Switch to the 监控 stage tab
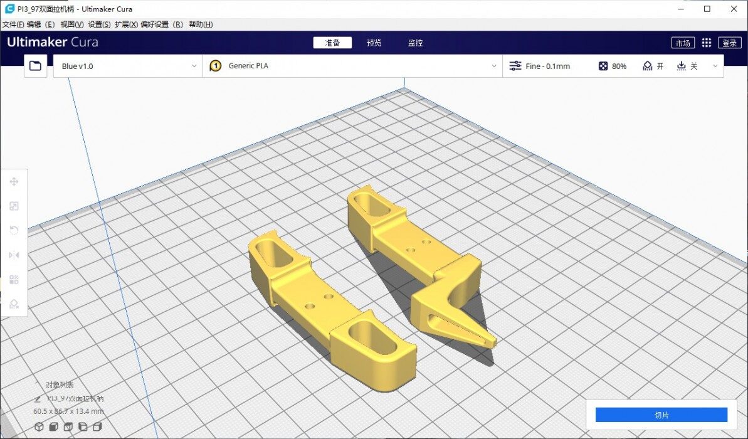Screen dimensions: 748x439 pyautogui.click(x=416, y=43)
